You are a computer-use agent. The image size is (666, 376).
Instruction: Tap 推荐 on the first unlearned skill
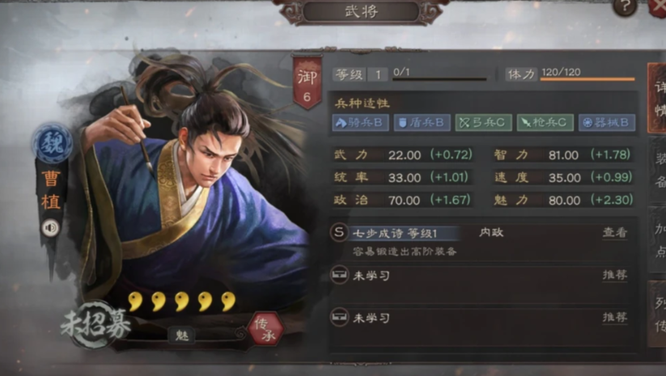(x=615, y=275)
